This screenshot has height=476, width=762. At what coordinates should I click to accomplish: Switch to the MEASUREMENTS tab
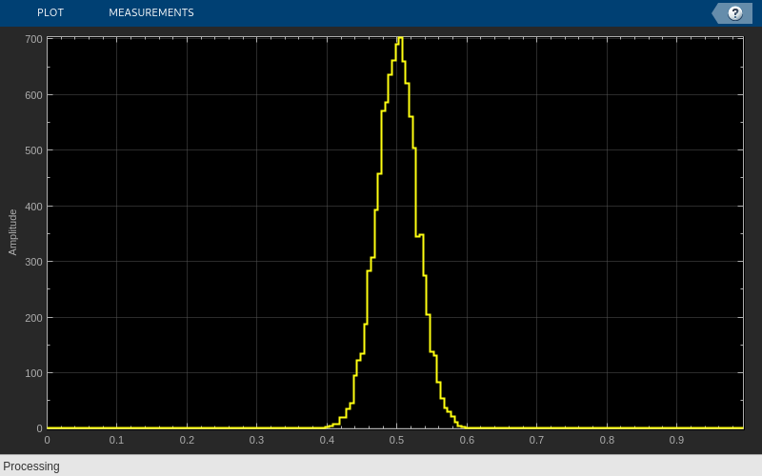tap(151, 12)
